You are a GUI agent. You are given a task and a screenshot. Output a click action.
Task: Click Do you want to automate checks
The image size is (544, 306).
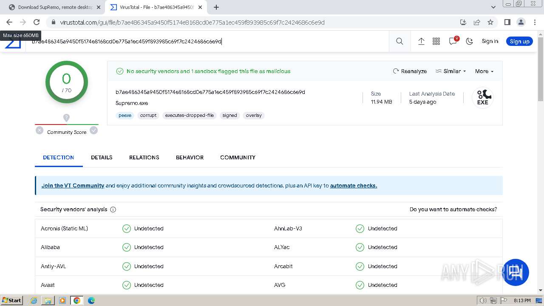click(x=453, y=210)
